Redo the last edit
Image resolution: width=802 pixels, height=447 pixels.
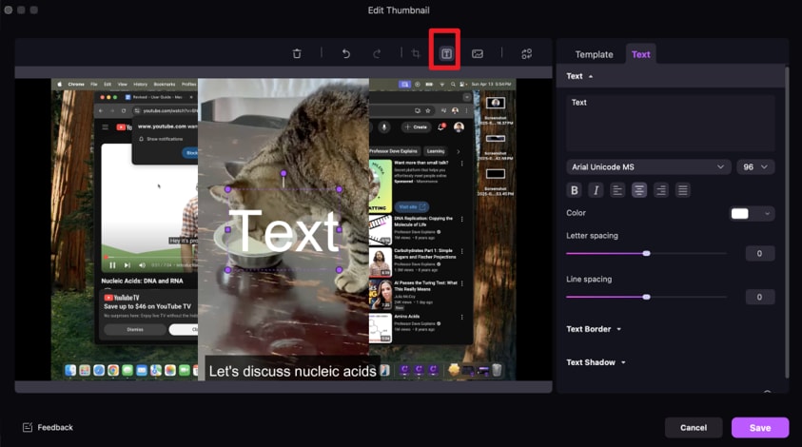[377, 53]
